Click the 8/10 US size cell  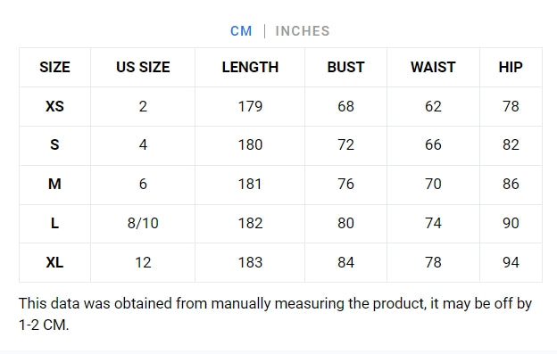tap(143, 224)
